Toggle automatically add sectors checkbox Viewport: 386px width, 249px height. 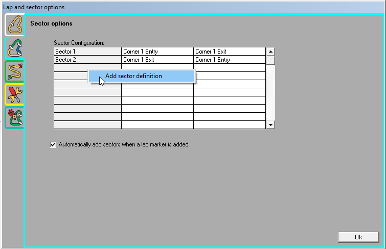pos(53,144)
